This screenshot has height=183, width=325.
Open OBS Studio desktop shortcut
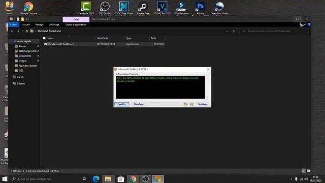pyautogui.click(x=105, y=8)
